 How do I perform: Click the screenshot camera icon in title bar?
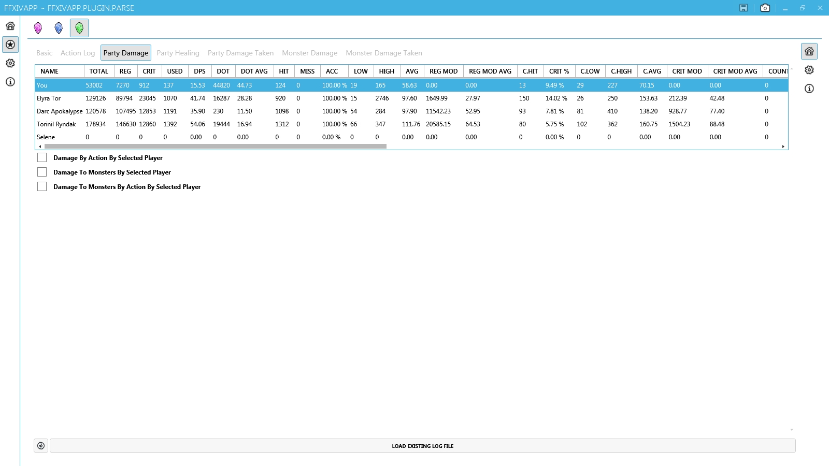pyautogui.click(x=765, y=8)
